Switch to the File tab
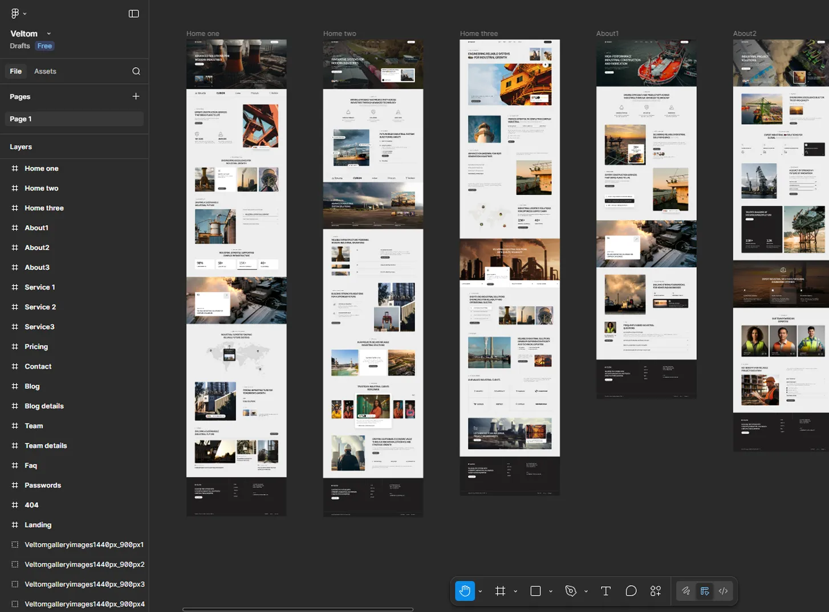Image resolution: width=829 pixels, height=612 pixels. click(x=16, y=71)
